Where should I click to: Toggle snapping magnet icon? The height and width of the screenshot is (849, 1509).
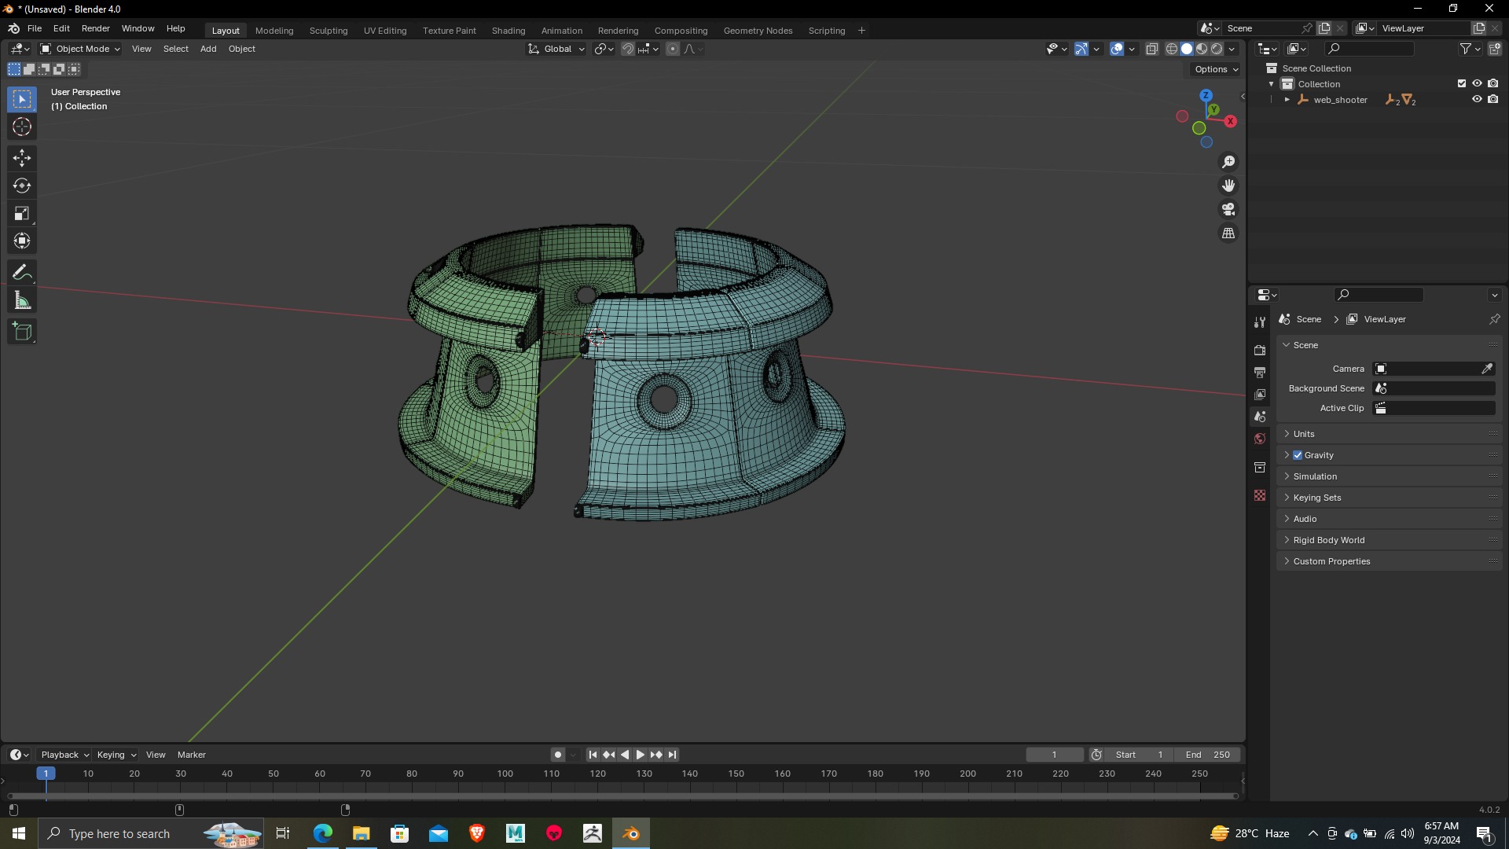pos(628,49)
